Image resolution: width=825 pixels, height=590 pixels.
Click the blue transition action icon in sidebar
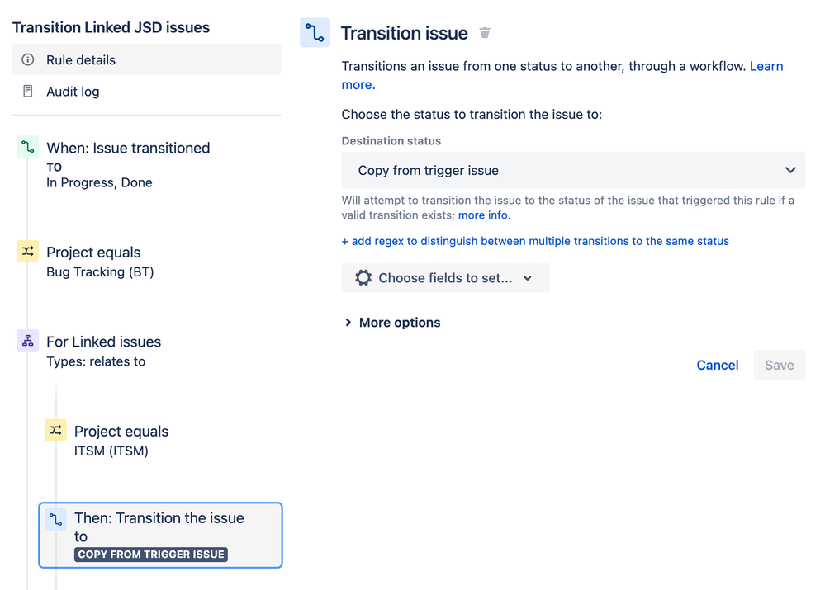tap(55, 519)
